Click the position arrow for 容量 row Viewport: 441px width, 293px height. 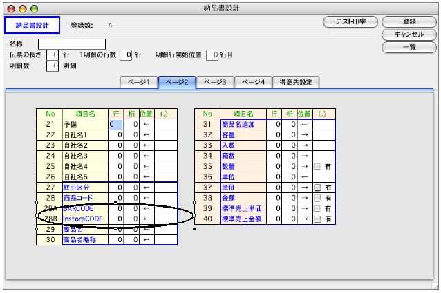point(303,135)
